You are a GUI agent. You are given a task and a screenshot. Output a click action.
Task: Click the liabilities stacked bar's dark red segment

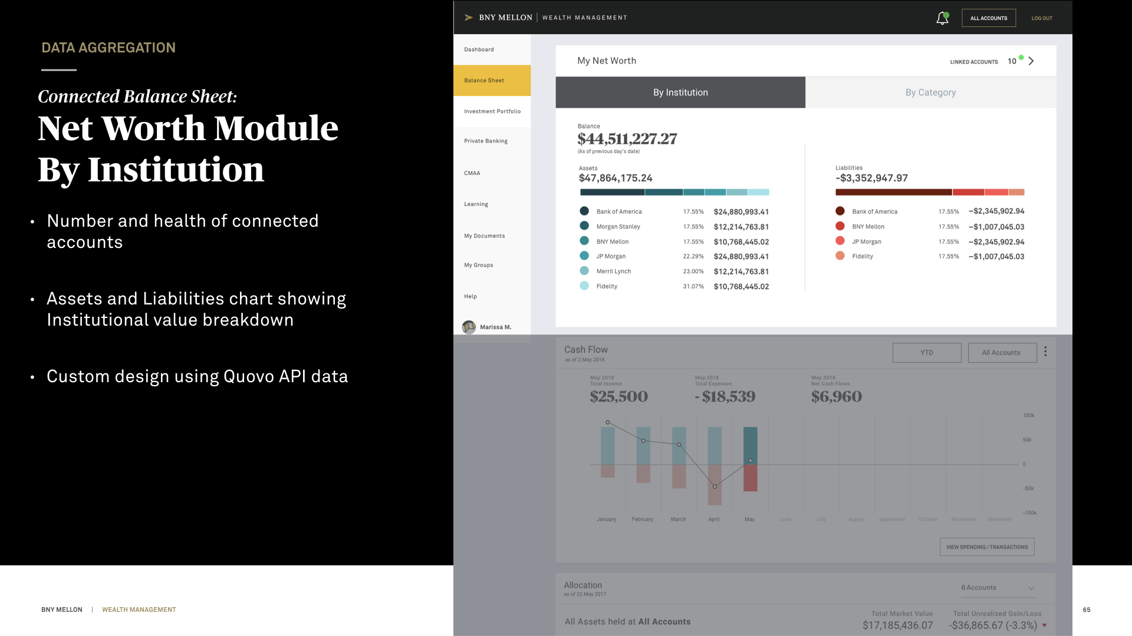coord(894,192)
